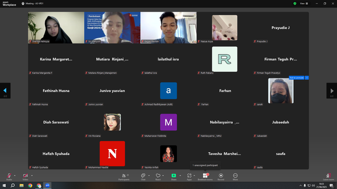
Task: Click Ask to unmute on sarah
Action: click(296, 78)
